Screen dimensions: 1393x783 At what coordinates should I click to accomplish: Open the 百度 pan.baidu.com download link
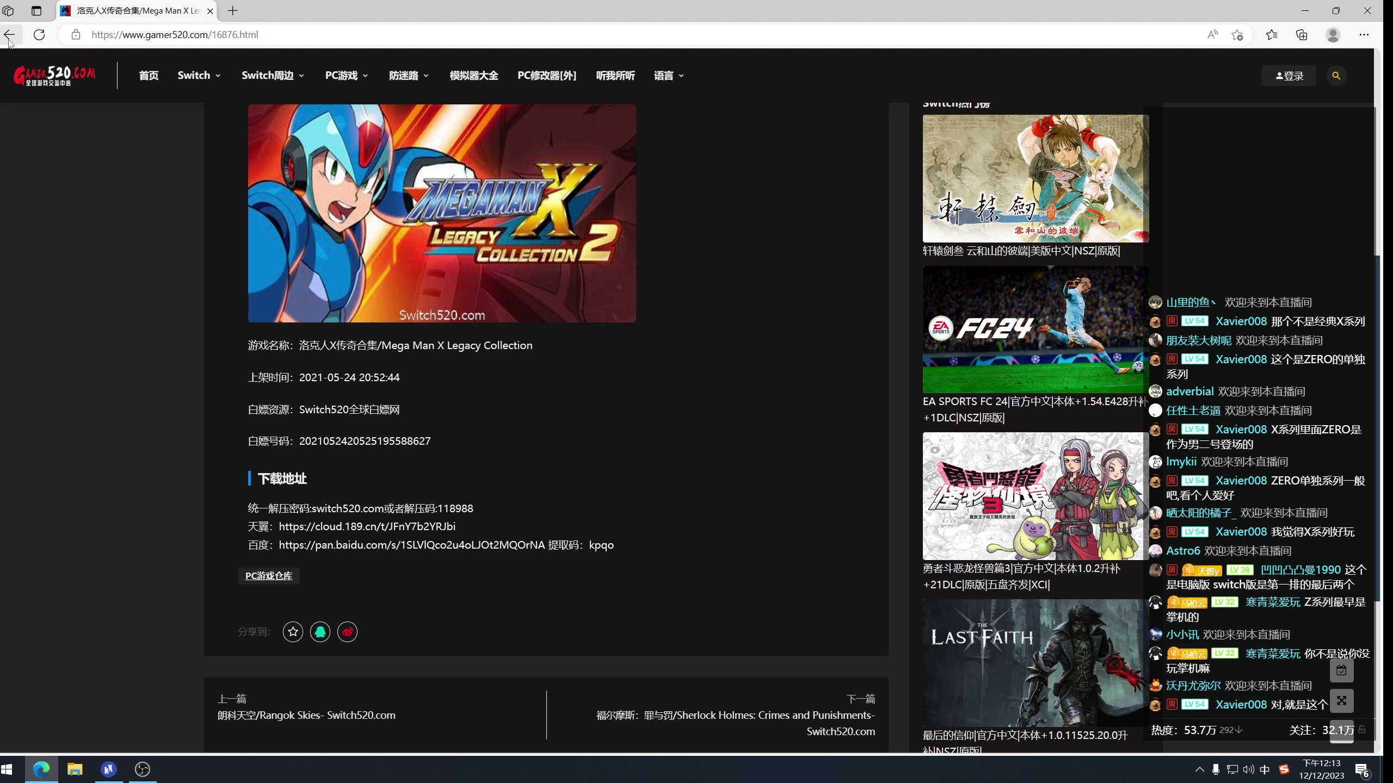point(412,545)
